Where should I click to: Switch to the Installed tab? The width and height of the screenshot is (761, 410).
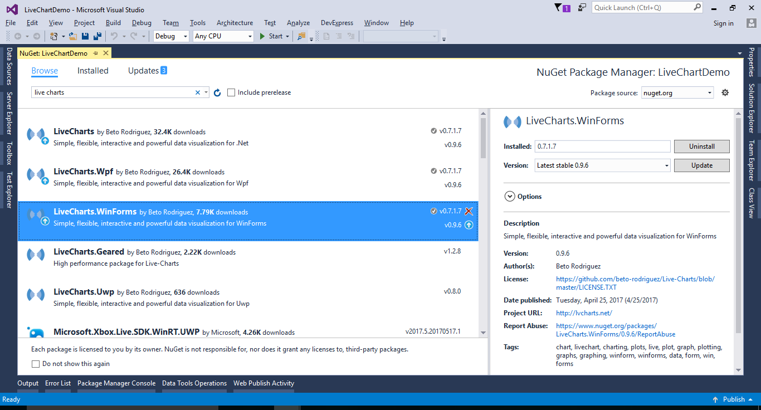93,71
